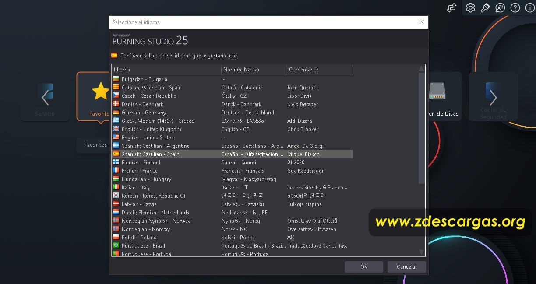Click the United Kingdom flag icon

pos(116,129)
